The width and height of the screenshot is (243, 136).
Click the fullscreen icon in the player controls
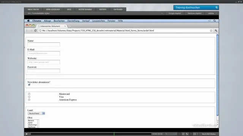195,134
